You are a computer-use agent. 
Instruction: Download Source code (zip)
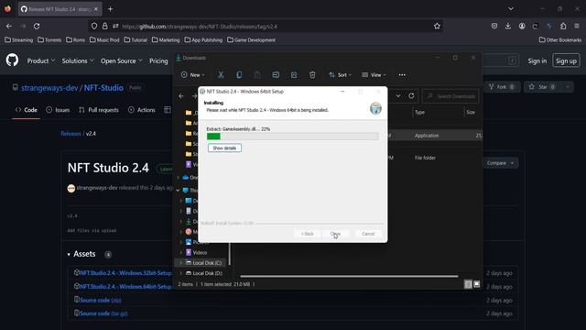coord(100,300)
